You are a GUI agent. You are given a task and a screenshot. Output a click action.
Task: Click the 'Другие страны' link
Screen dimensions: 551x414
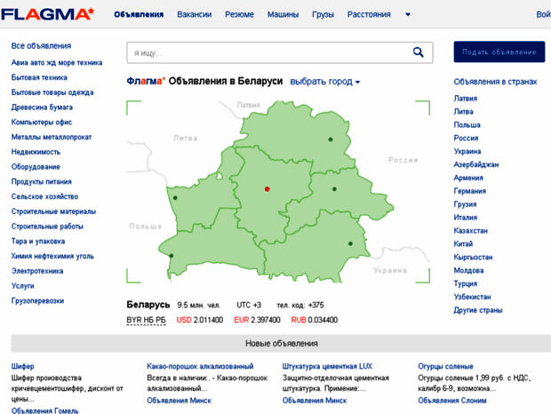click(478, 311)
